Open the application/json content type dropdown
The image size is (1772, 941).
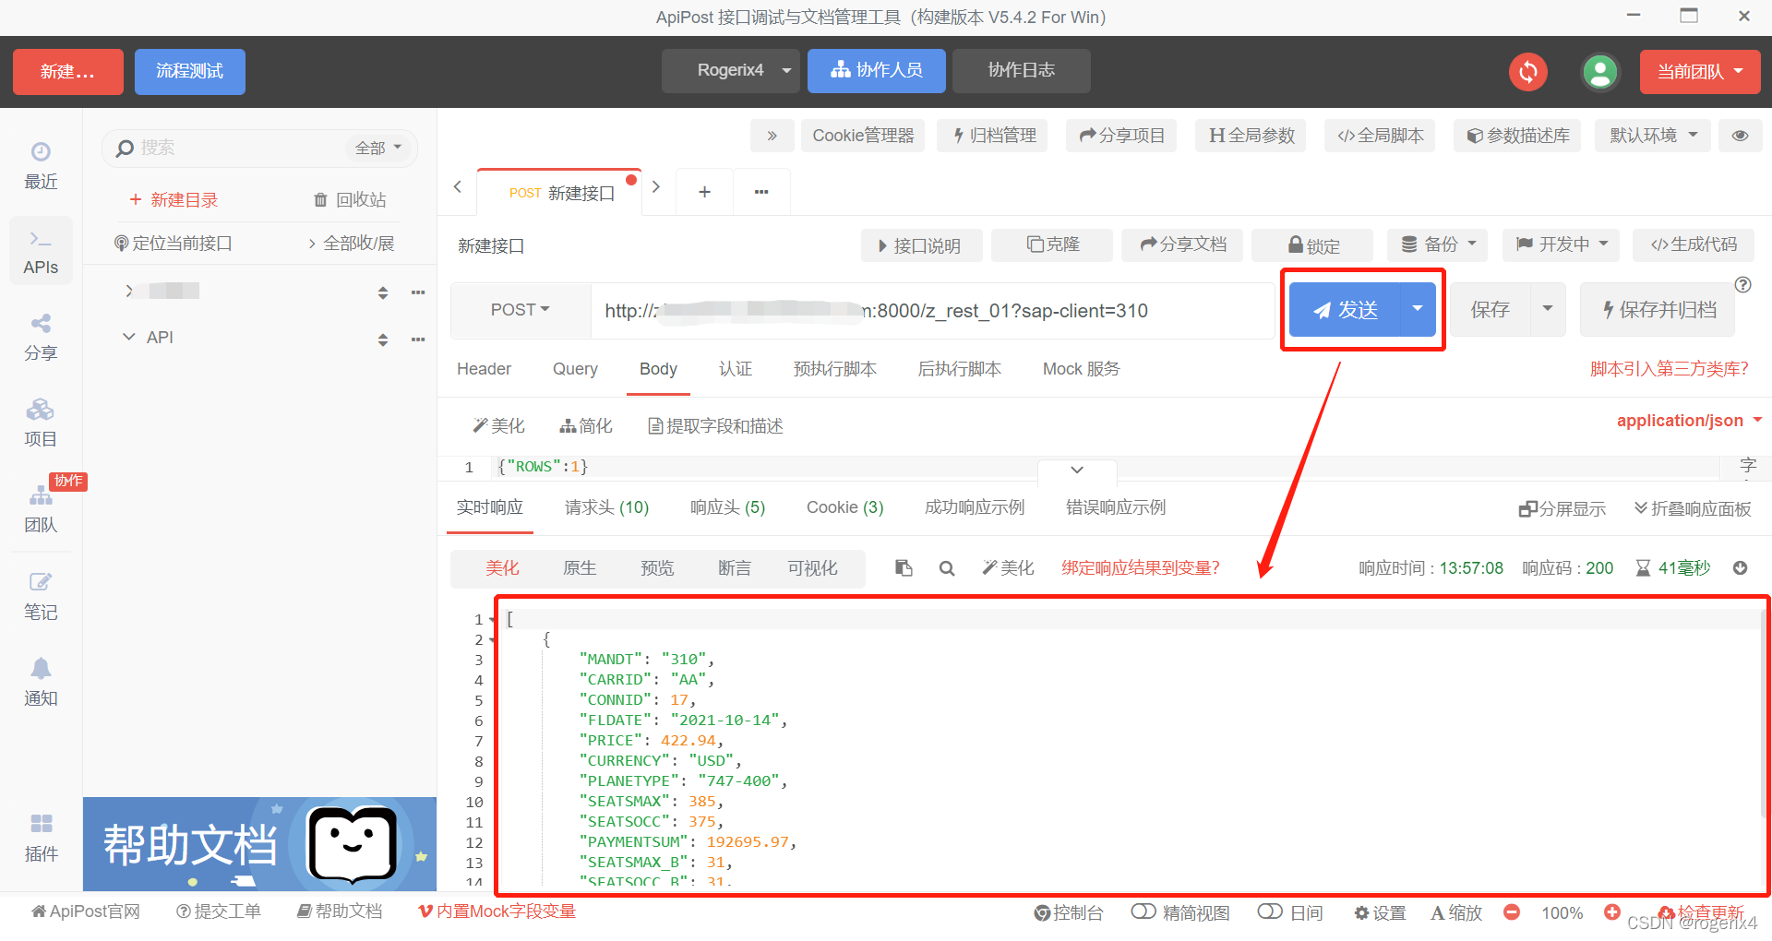(1688, 421)
